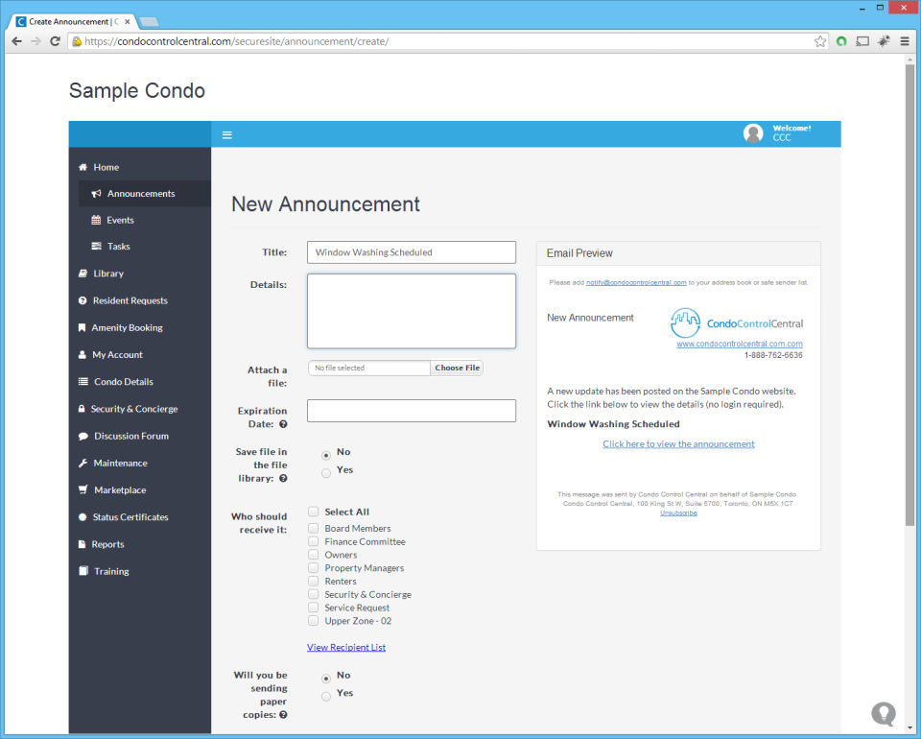Click the paper copies help icon
The image size is (921, 739).
[x=283, y=715]
